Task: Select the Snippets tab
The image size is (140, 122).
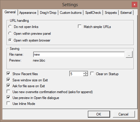Action: [111, 13]
